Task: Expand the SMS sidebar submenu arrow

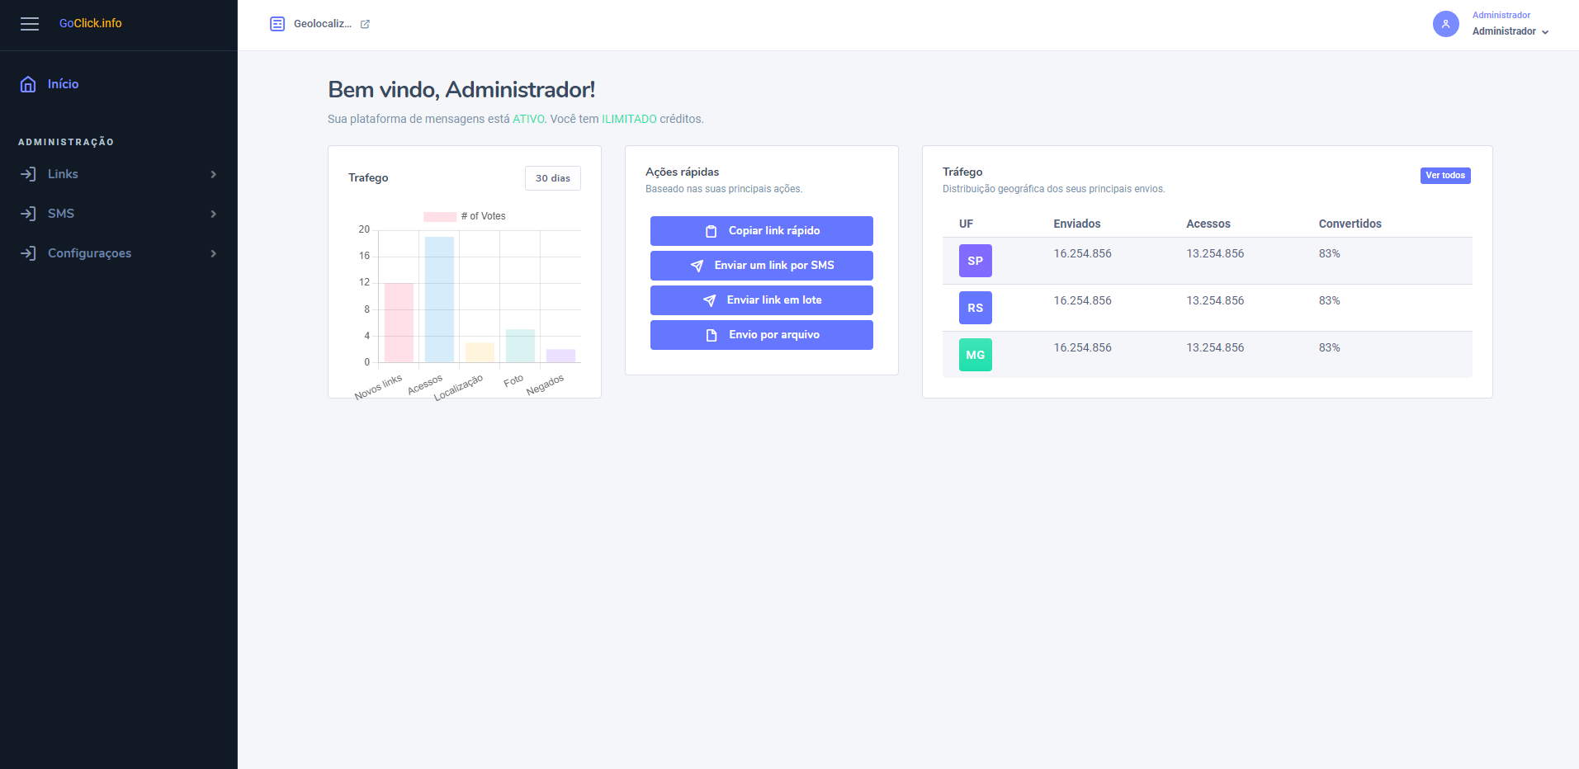Action: (x=213, y=214)
